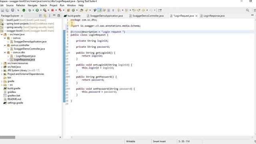Open Package Explorer View Menu icon
256x144 pixels.
(50, 16)
